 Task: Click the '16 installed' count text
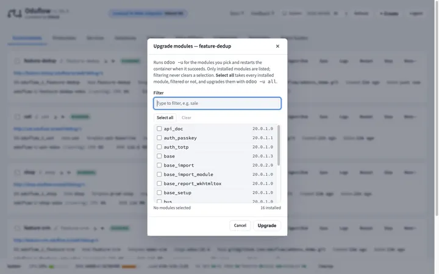(271, 208)
